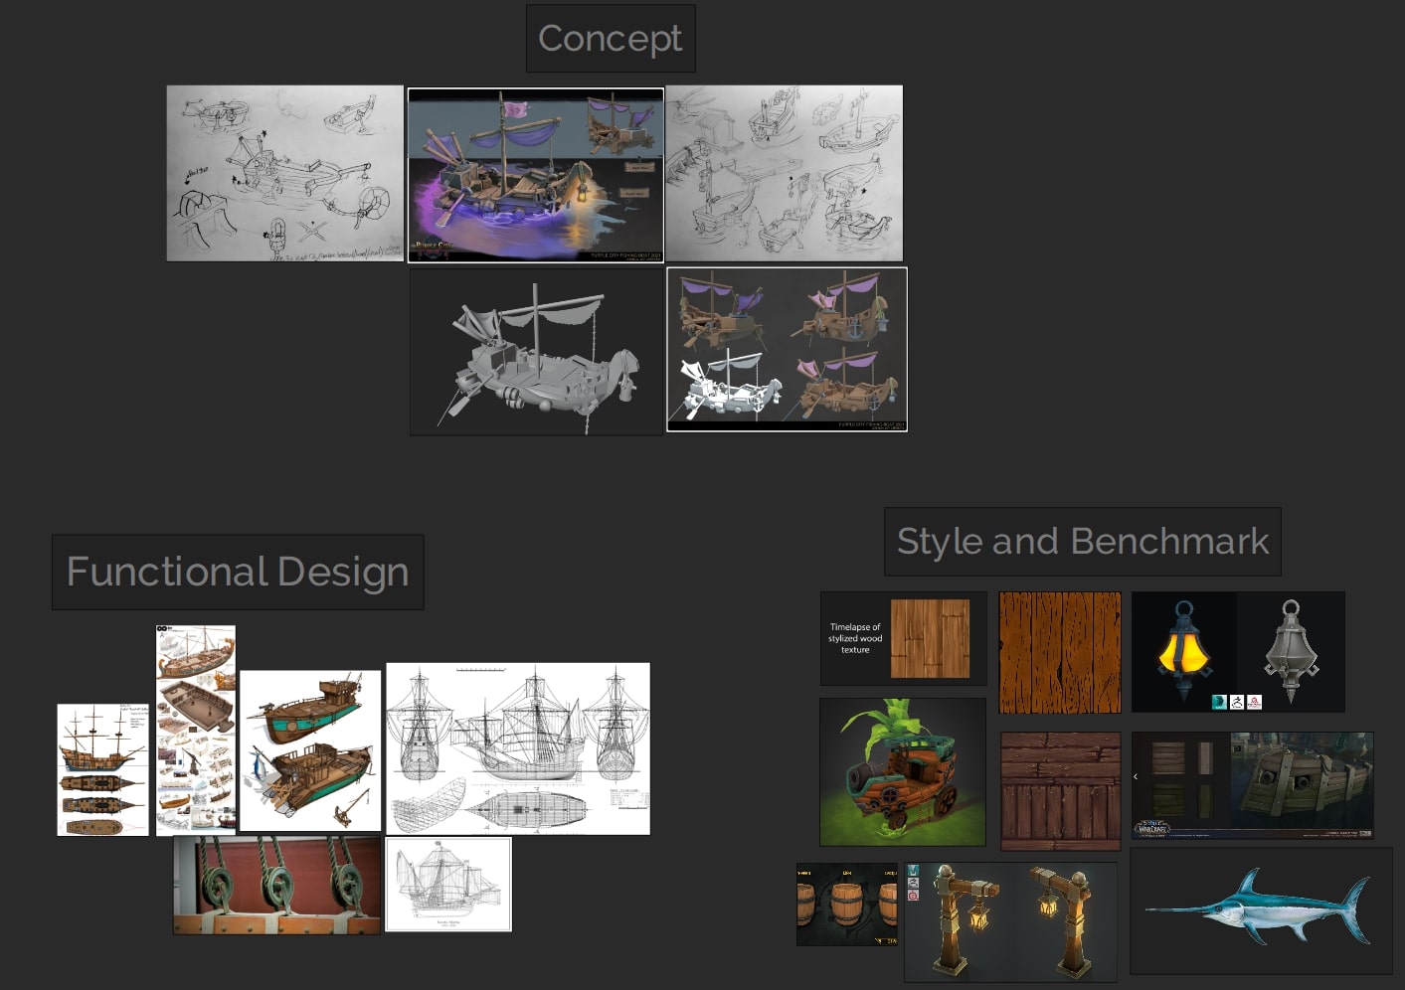The width and height of the screenshot is (1405, 990).
Task: Click the left chevron on the Warcraft image
Action: point(1136,777)
